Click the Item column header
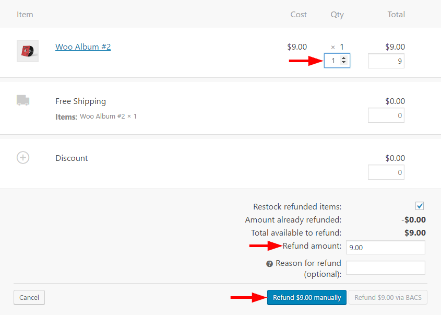441x315 pixels. [x=25, y=15]
